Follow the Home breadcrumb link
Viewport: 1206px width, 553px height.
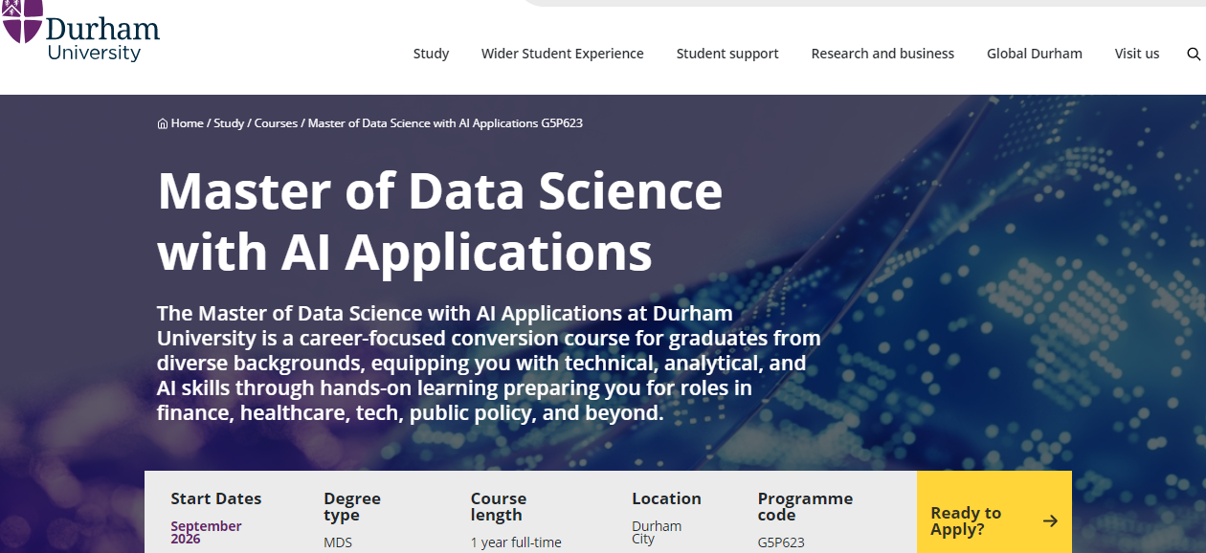click(x=187, y=123)
